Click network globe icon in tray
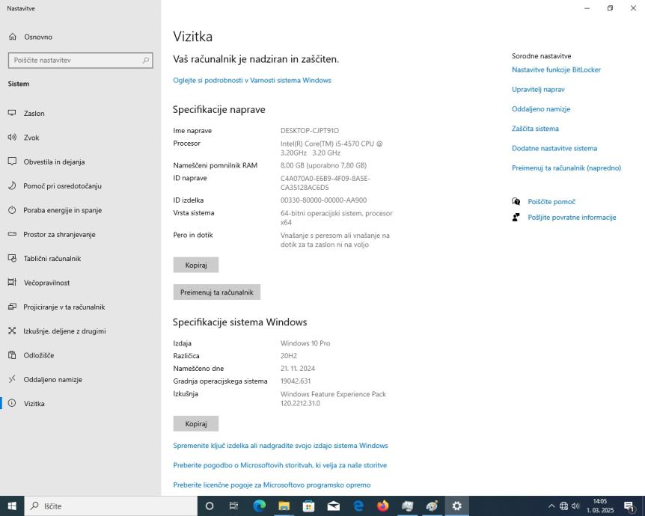Image resolution: width=645 pixels, height=516 pixels. tap(564, 506)
